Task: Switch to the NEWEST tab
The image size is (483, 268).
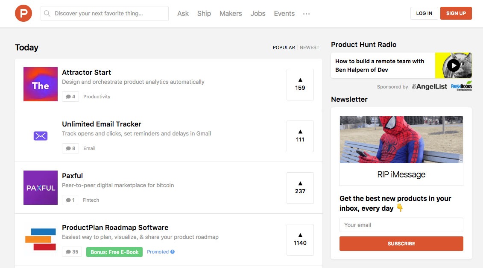Action: (309, 47)
